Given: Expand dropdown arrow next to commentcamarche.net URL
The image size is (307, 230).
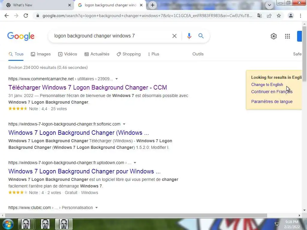Looking at the screenshot, I should click(117, 79).
